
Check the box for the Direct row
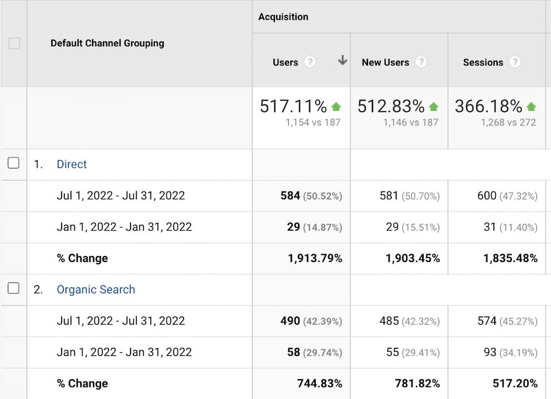14,163
